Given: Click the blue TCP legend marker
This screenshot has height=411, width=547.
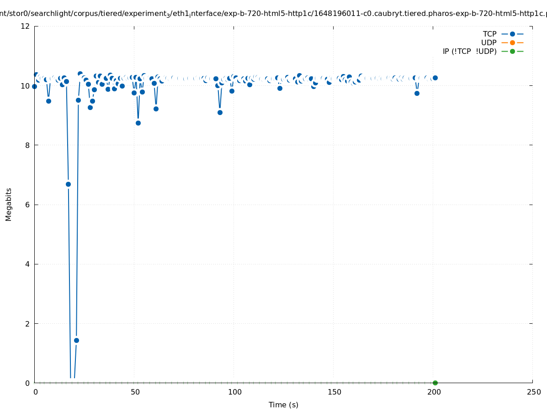Looking at the screenshot, I should tap(512, 34).
